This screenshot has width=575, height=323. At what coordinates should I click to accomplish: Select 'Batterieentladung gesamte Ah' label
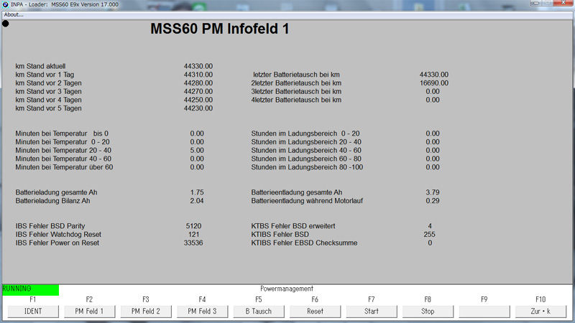[297, 192]
